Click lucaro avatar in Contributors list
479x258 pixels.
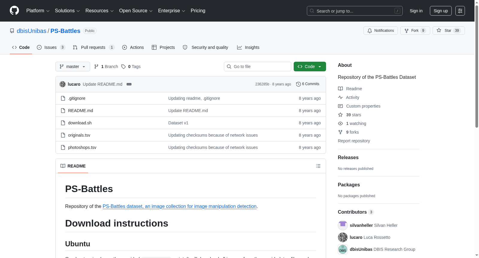(343, 237)
